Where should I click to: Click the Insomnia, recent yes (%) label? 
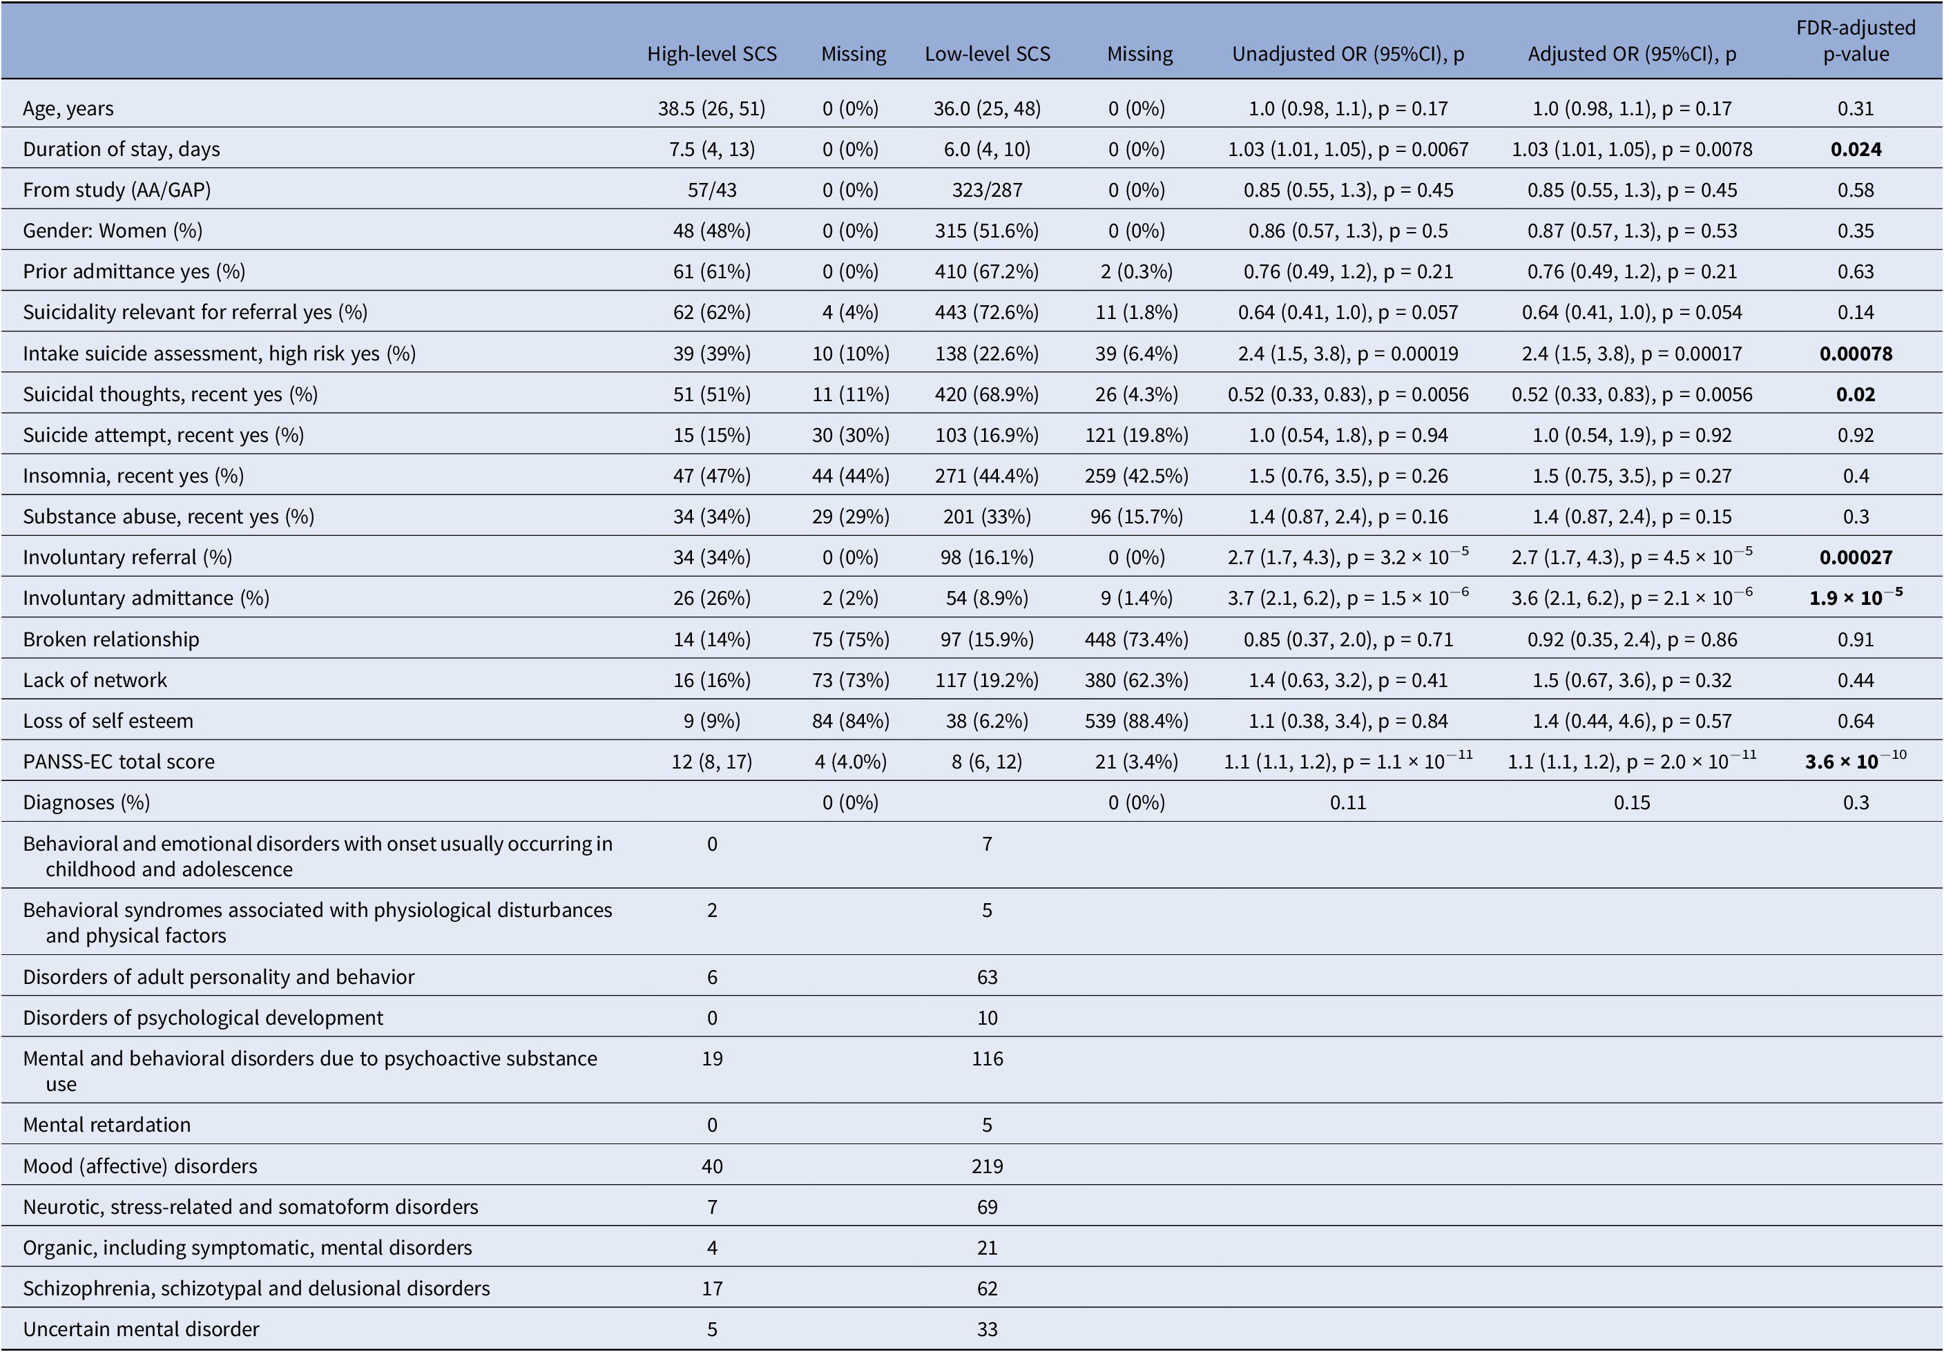coord(133,476)
